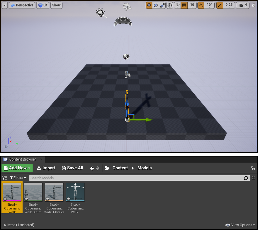Viewport: 258px width, 230px height.
Task: Open the folder path picker icon
Action: pyautogui.click(x=107, y=168)
